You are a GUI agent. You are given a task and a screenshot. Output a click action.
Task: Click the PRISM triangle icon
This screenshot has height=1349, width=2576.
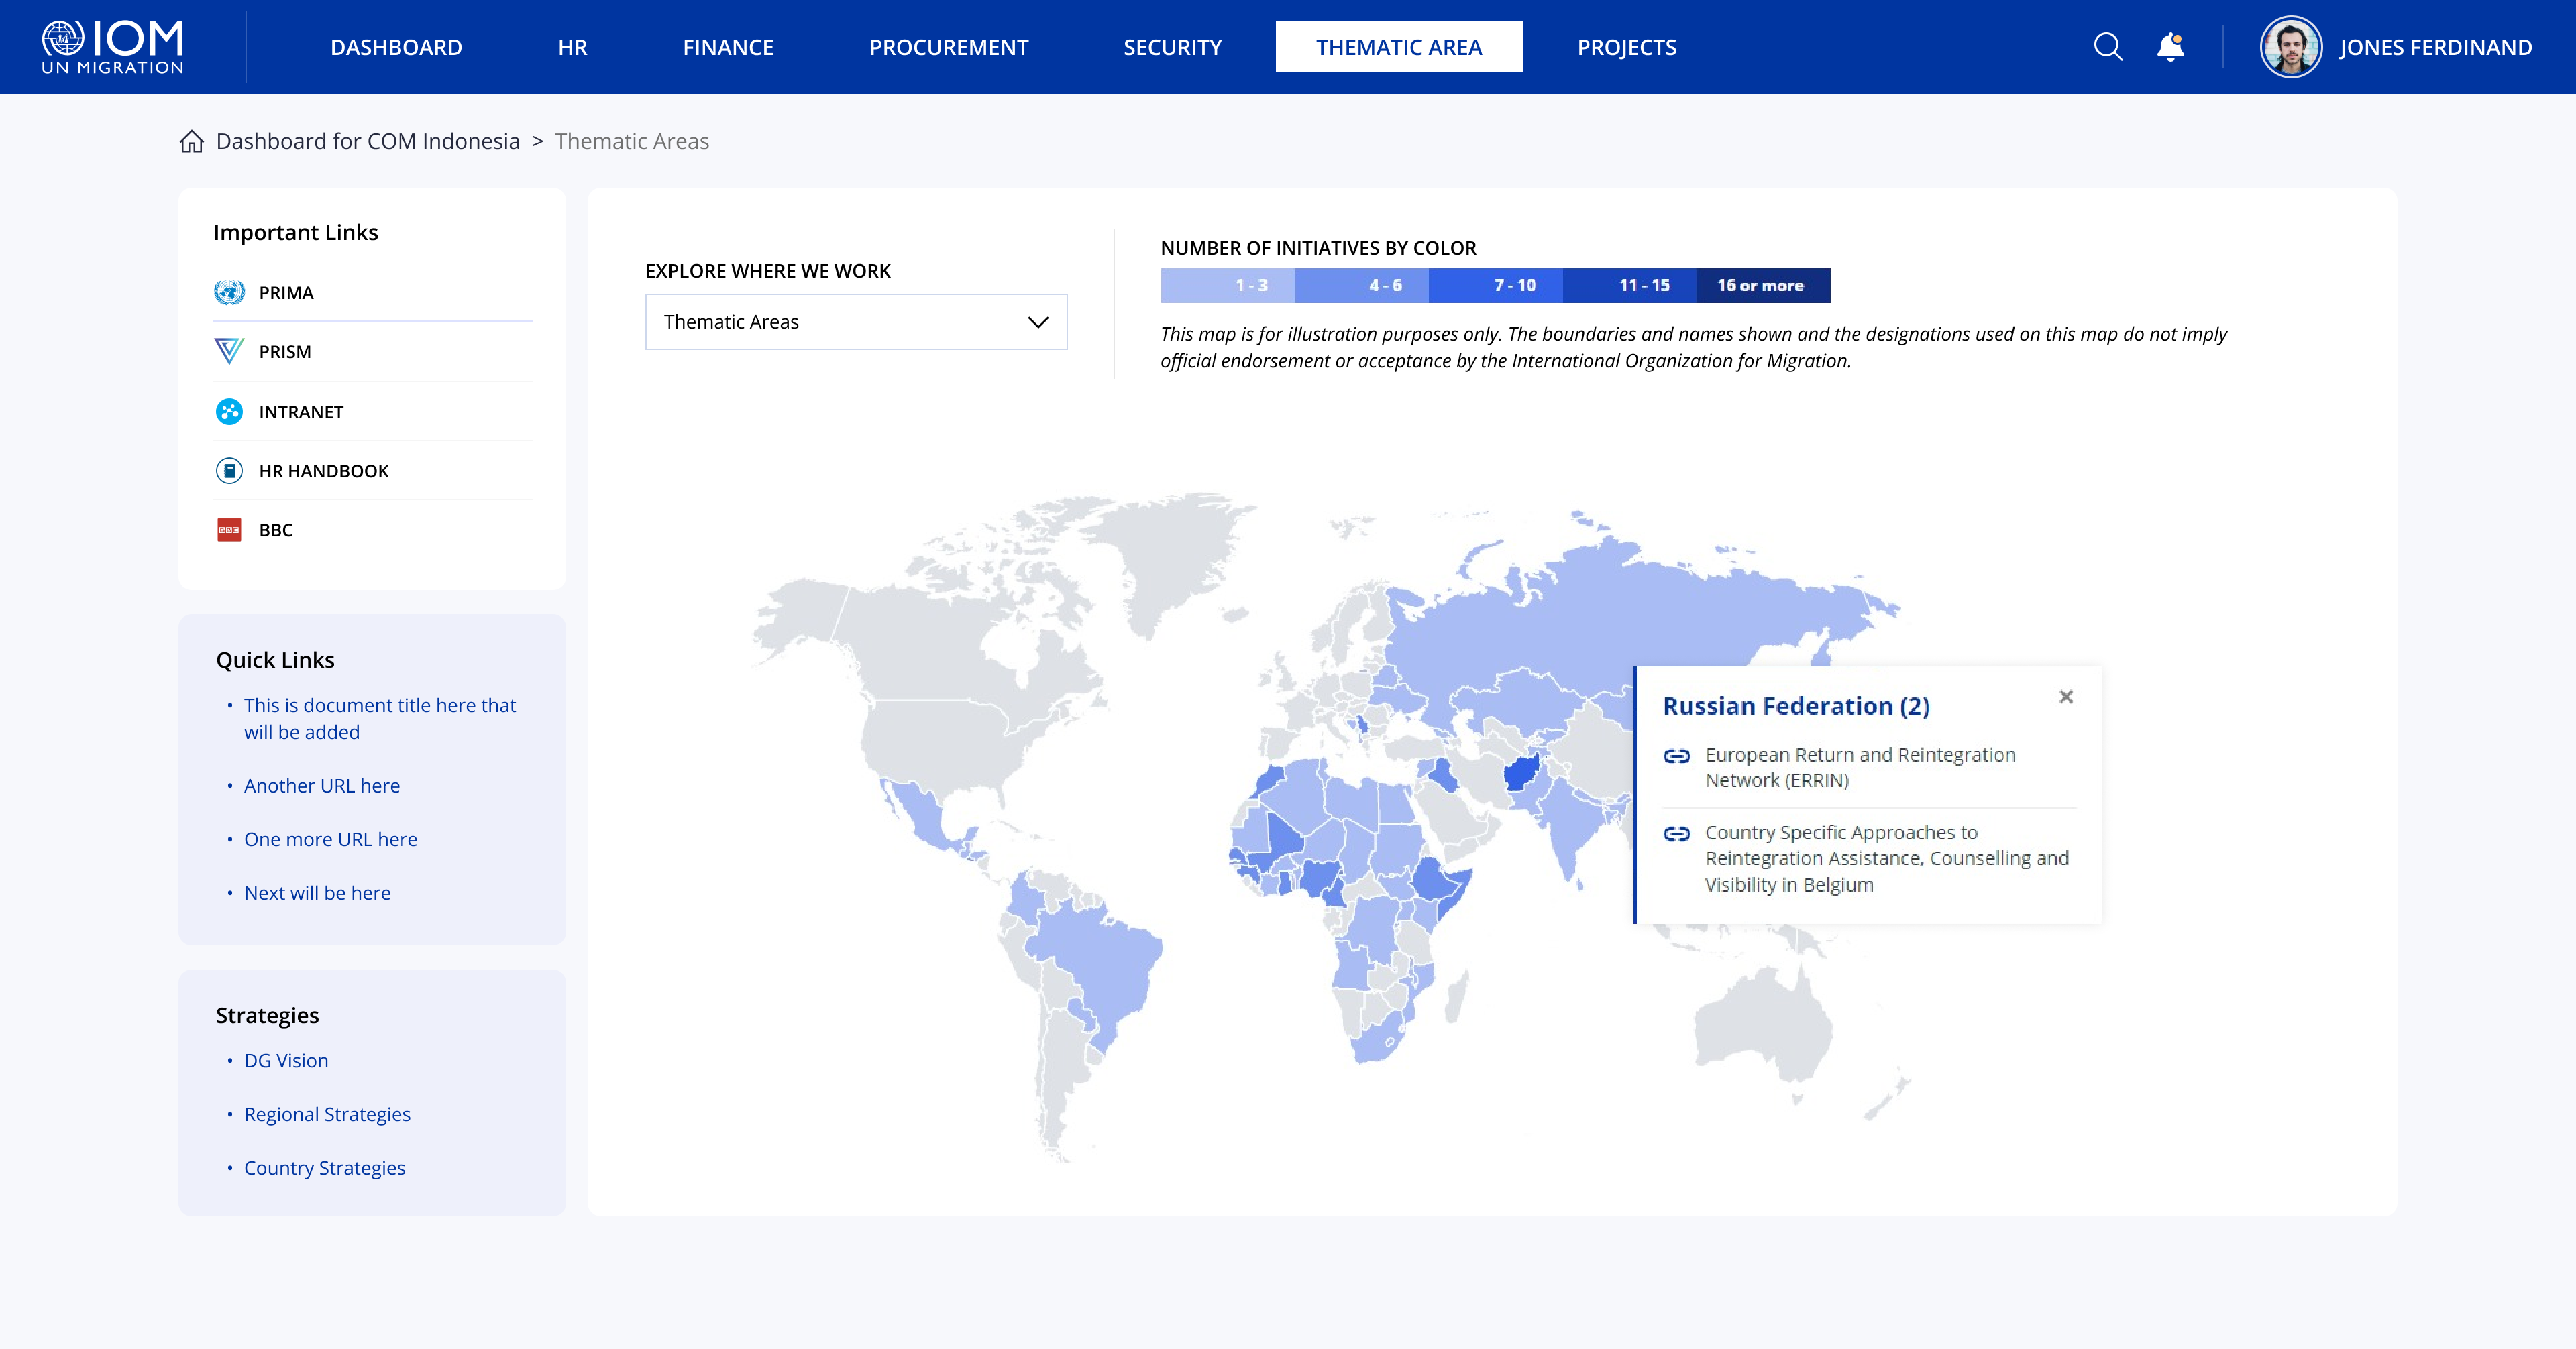coord(229,352)
